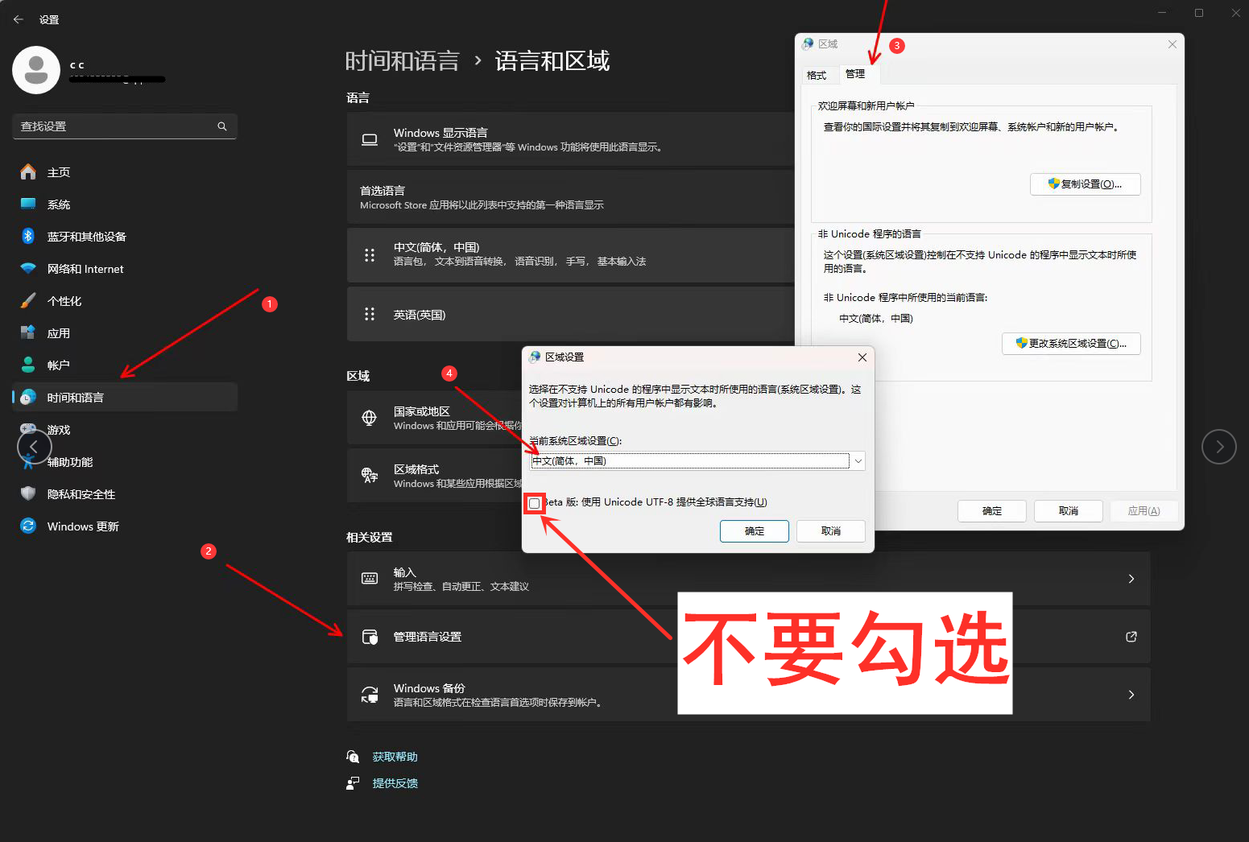Click the 国家或地区 globe icon
The height and width of the screenshot is (842, 1249).
[370, 417]
